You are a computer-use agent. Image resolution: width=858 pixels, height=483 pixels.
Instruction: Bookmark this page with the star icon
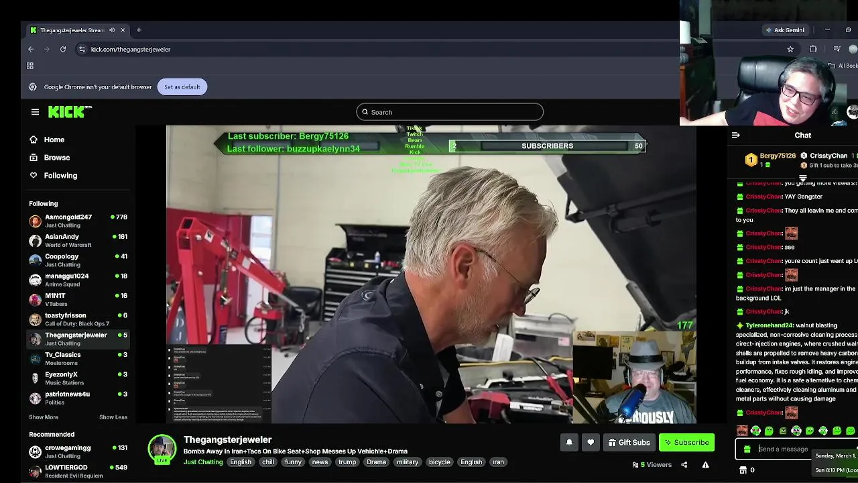790,49
